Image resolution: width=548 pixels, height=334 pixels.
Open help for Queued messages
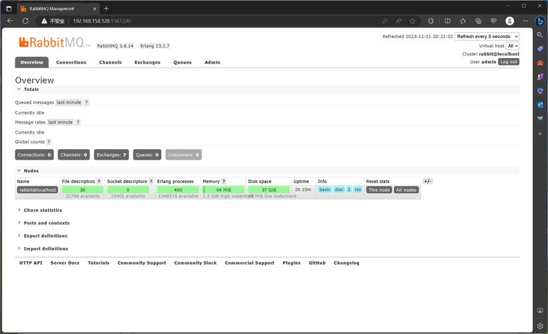86,102
